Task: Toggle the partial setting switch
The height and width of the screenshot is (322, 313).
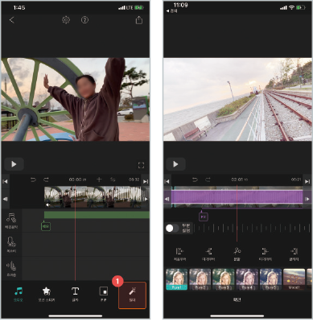Action: [172, 229]
